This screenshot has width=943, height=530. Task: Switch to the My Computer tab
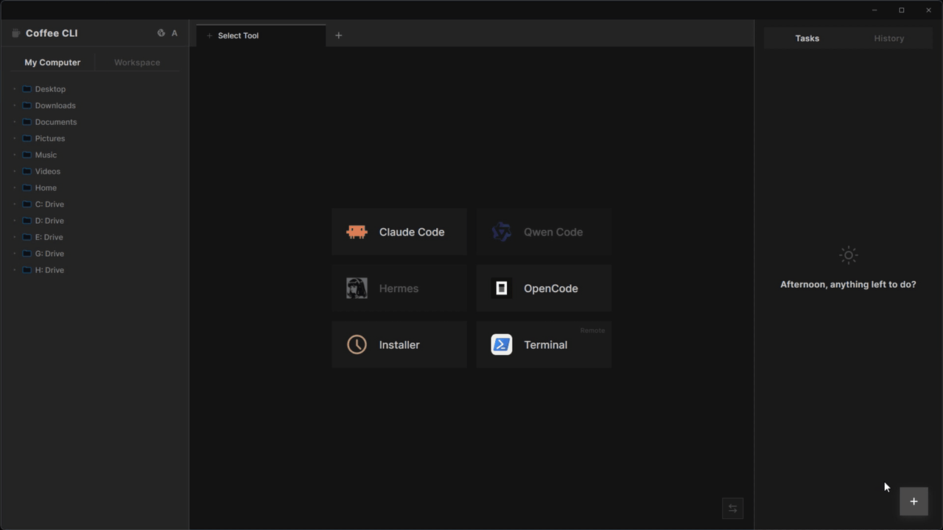pos(52,63)
